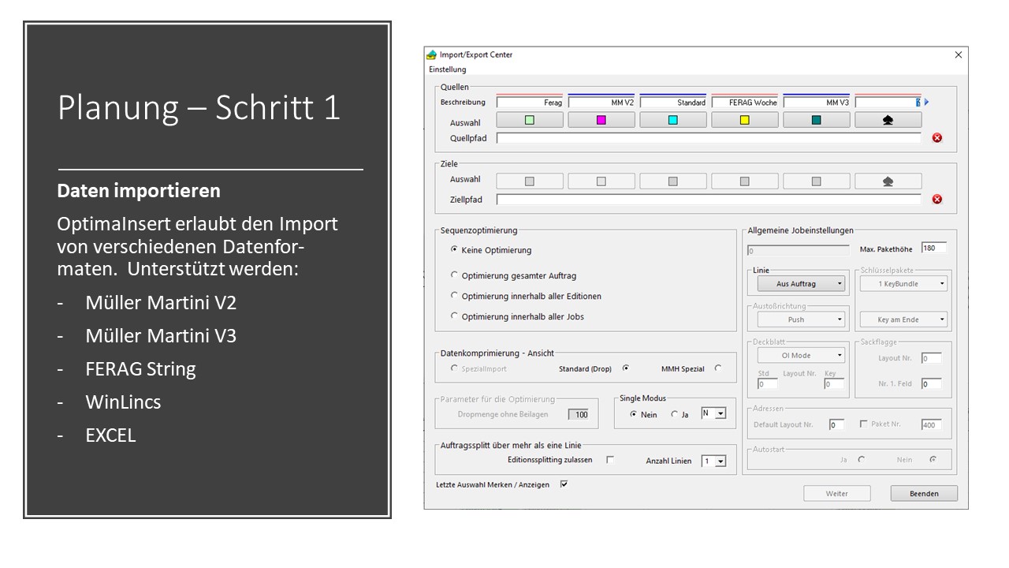Click the spade icon button in Ziele Auswahl
1009x568 pixels.
(888, 181)
